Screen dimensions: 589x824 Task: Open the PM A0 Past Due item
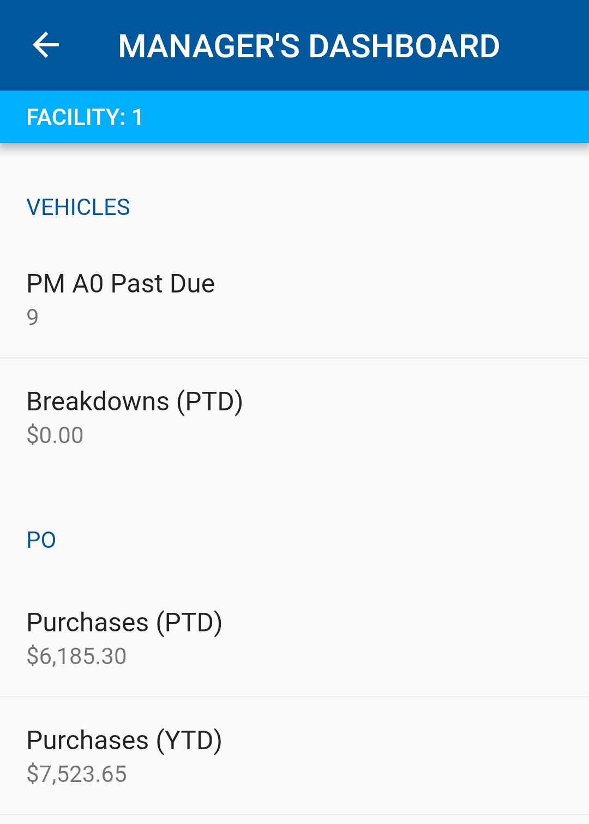(294, 299)
